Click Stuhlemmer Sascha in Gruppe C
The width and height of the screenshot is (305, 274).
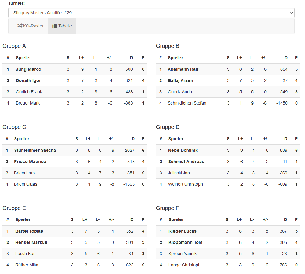pyautogui.click(x=35, y=150)
